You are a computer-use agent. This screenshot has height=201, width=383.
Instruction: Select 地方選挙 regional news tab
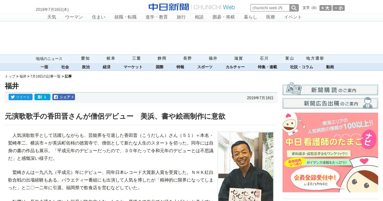pos(315,58)
